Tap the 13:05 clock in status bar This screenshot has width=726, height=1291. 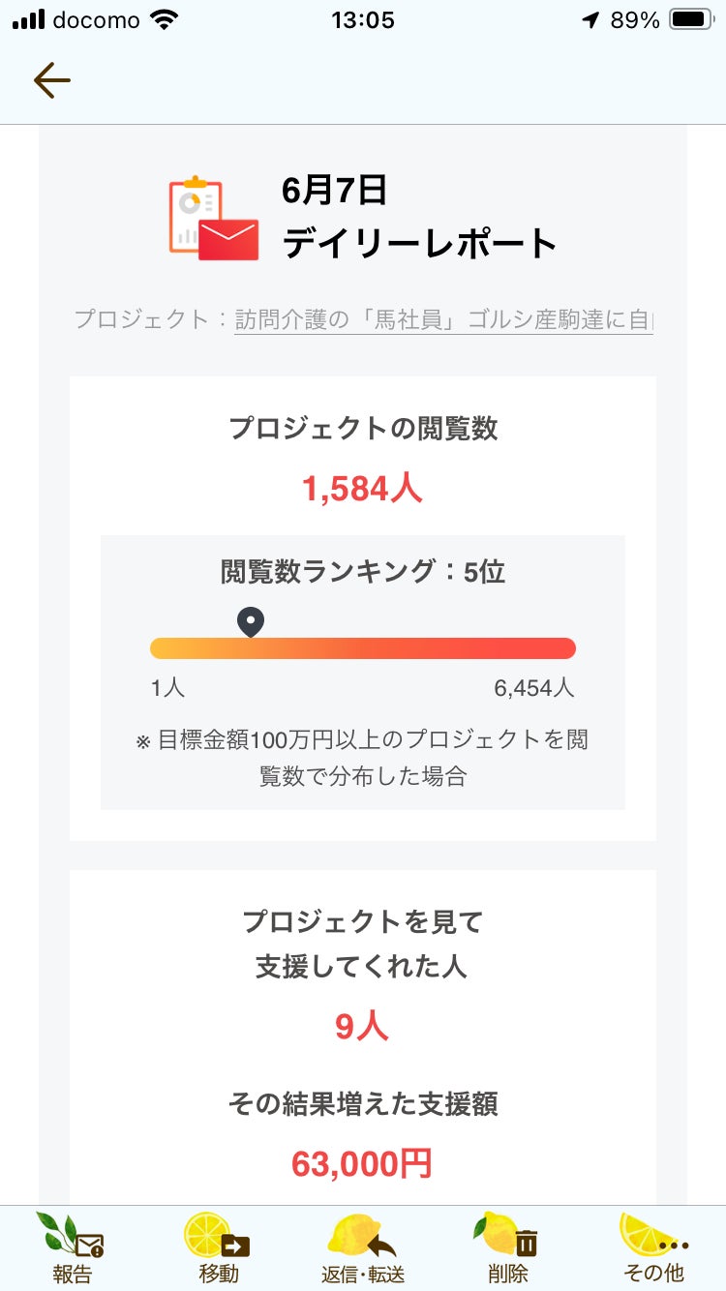pyautogui.click(x=362, y=19)
